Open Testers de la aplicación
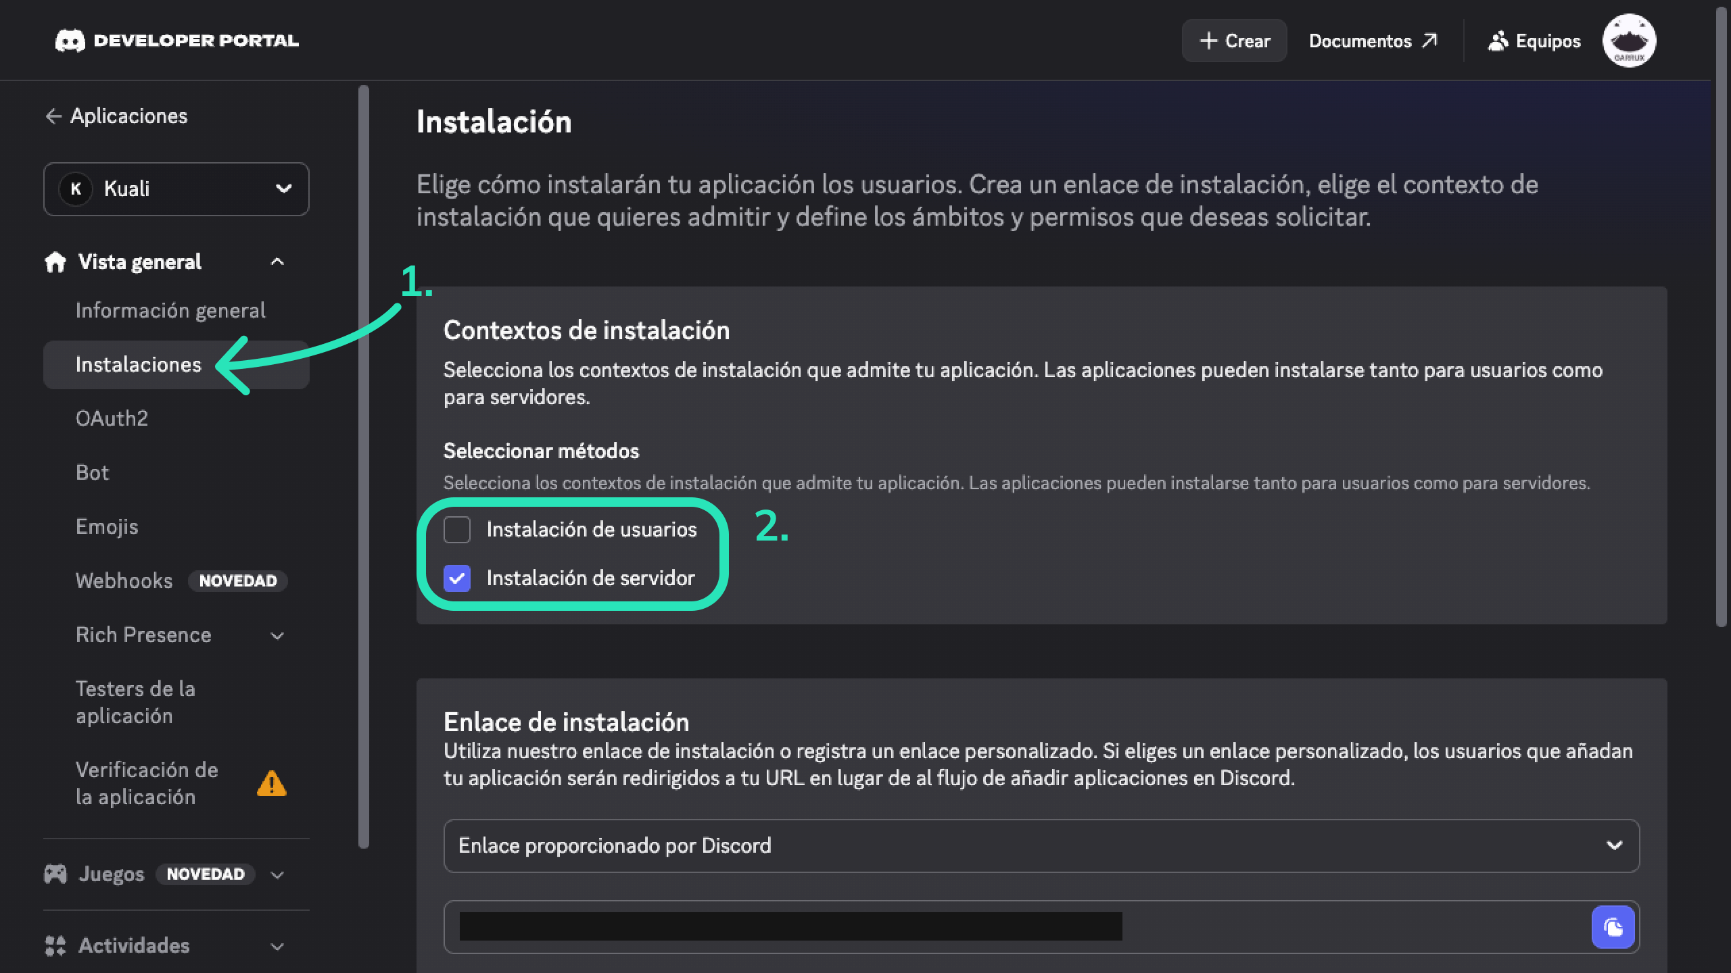The height and width of the screenshot is (973, 1731). [x=135, y=703]
